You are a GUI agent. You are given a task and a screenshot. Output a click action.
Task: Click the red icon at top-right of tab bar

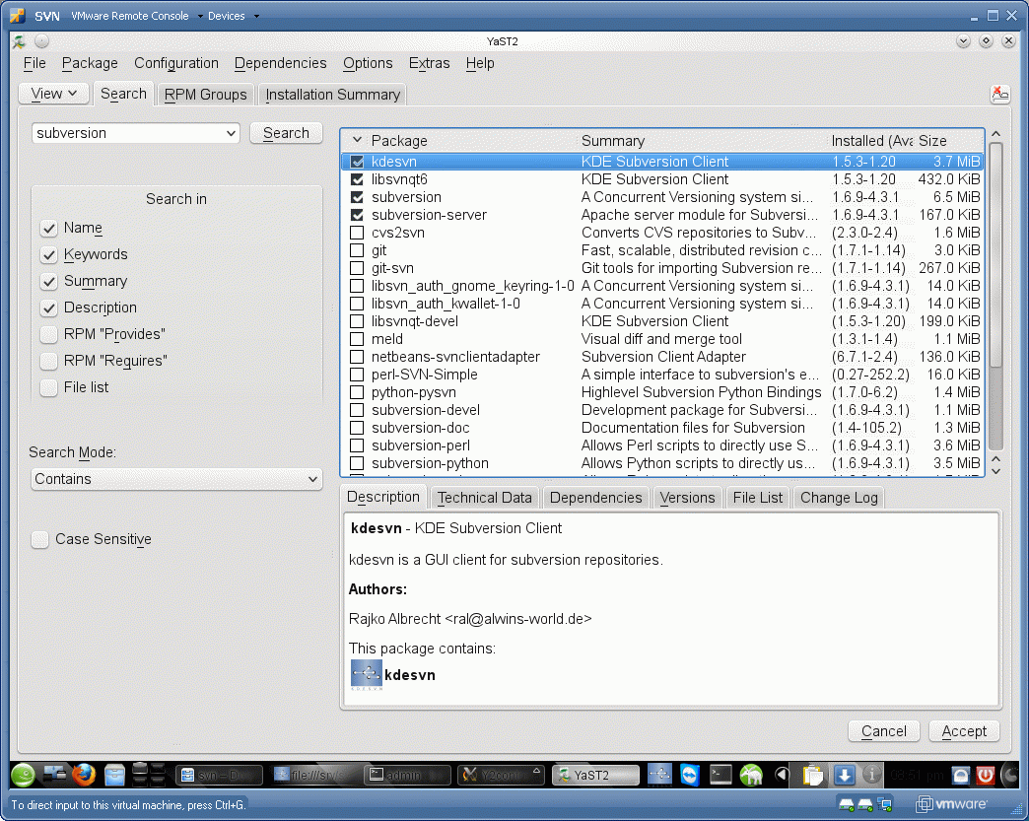coord(999,95)
